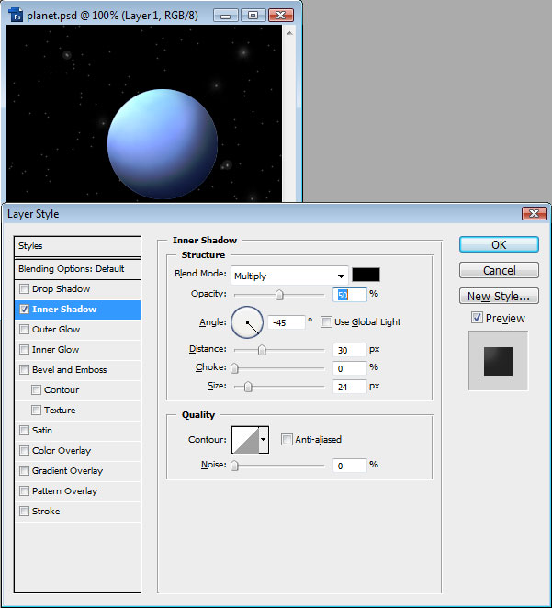Enable the Pattern Overlay checkbox
This screenshot has width=552, height=608.
point(24,490)
